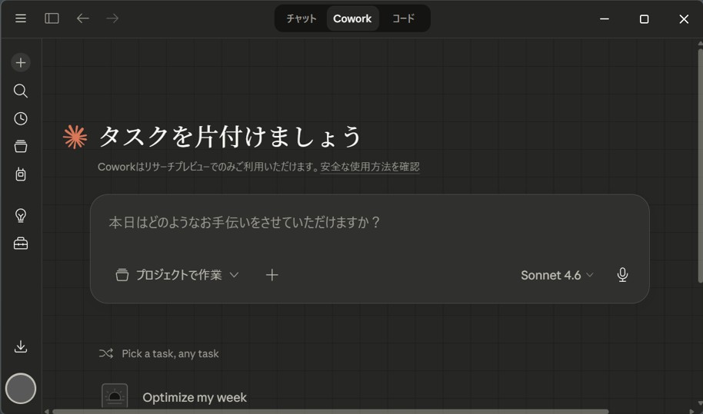Start voice input with microphone icon
The height and width of the screenshot is (414, 703).
(622, 275)
